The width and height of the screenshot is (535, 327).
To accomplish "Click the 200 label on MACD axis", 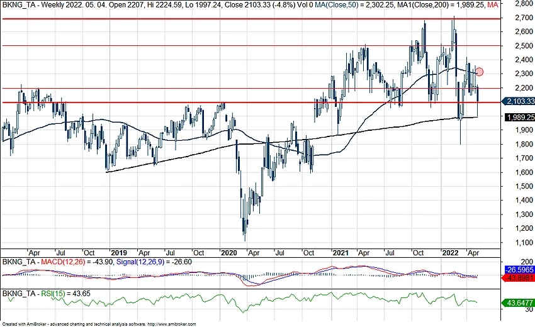I will (527, 262).
